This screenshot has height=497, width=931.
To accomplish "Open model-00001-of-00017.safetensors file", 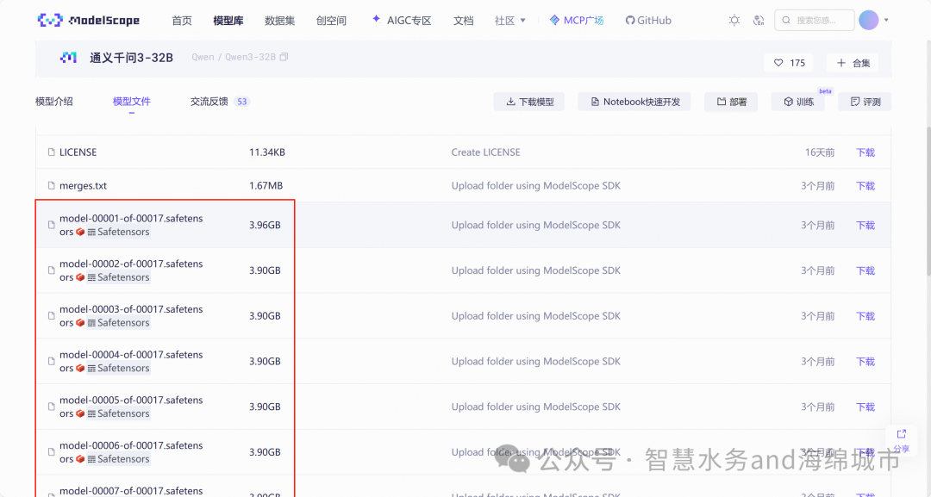I will 131,218.
